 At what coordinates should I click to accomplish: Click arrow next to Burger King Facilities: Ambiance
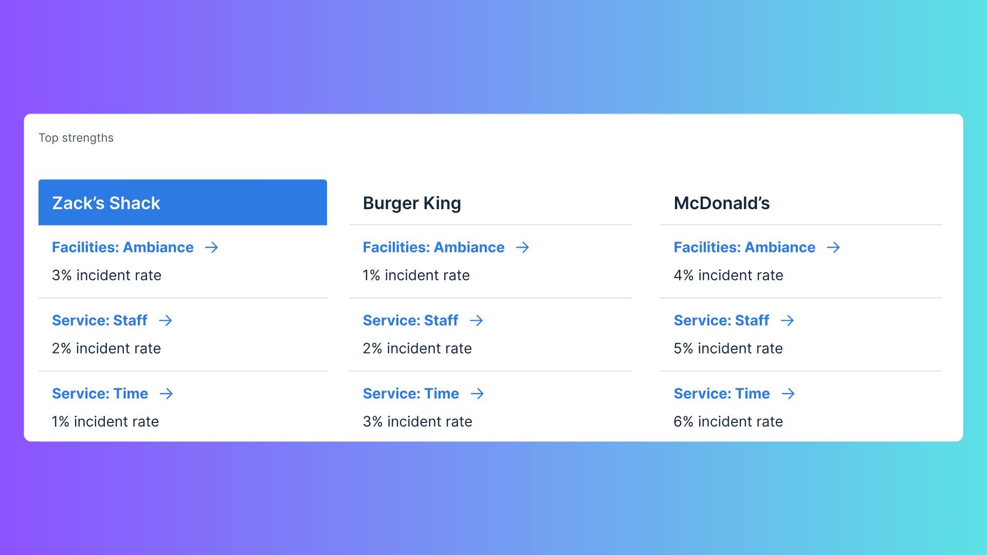522,248
